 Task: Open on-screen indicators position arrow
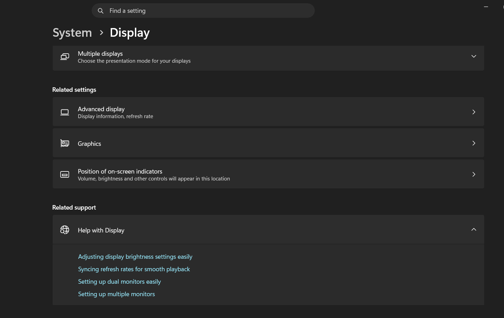(x=474, y=174)
